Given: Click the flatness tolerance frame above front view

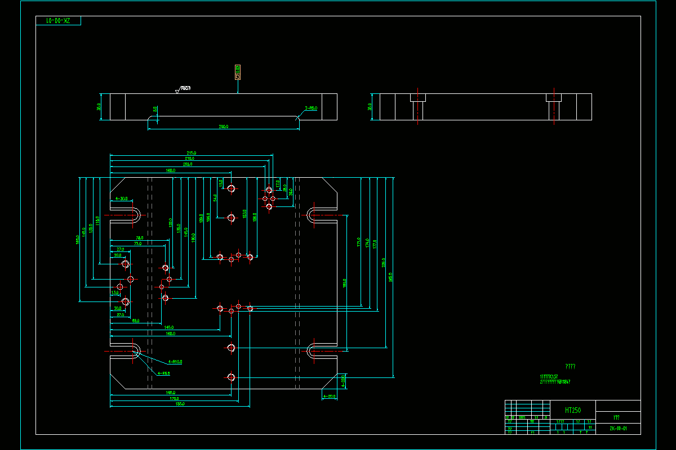Looking at the screenshot, I should pos(238,72).
